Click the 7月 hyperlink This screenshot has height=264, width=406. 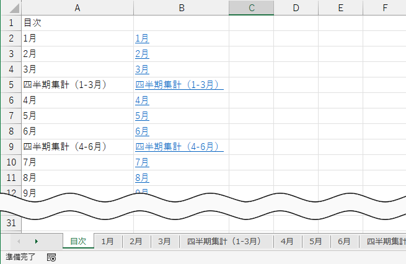pyautogui.click(x=141, y=162)
